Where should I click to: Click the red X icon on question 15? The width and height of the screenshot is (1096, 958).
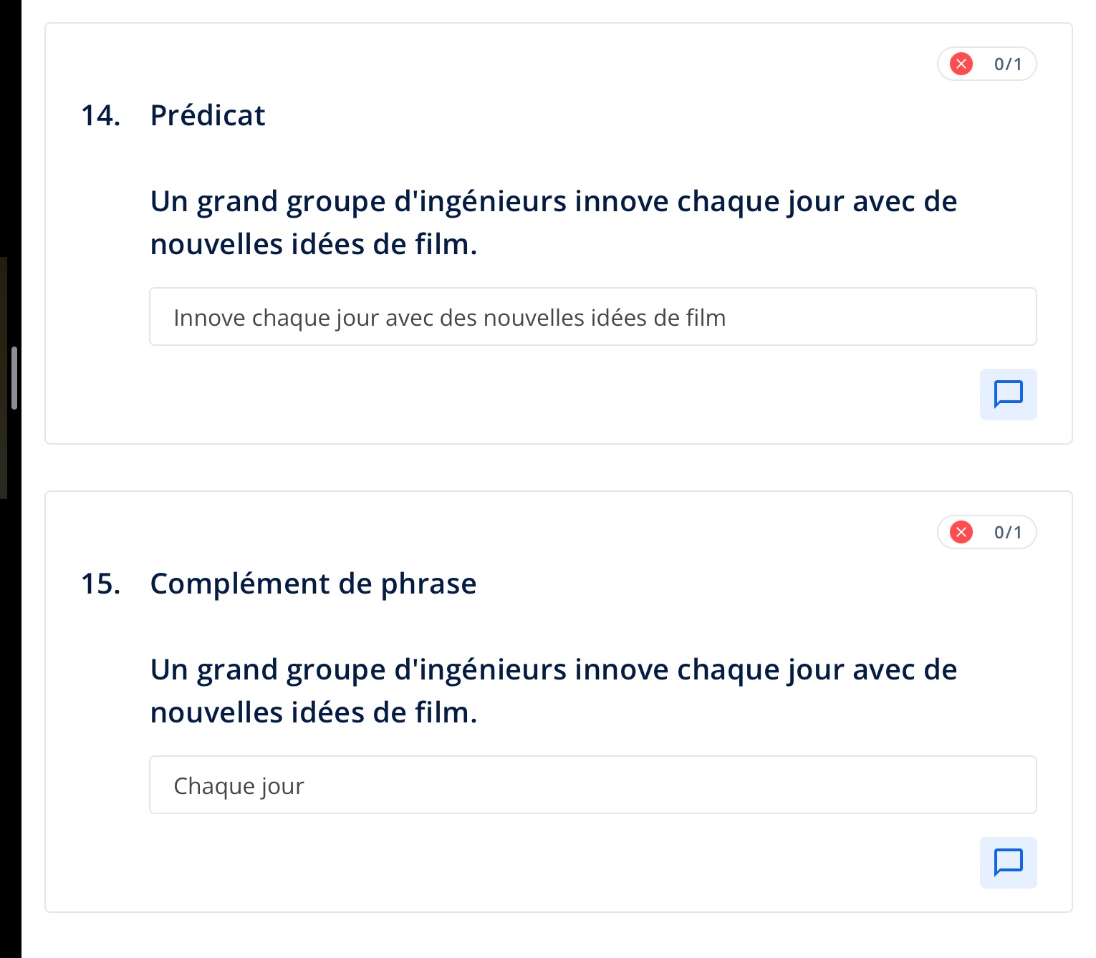point(961,533)
